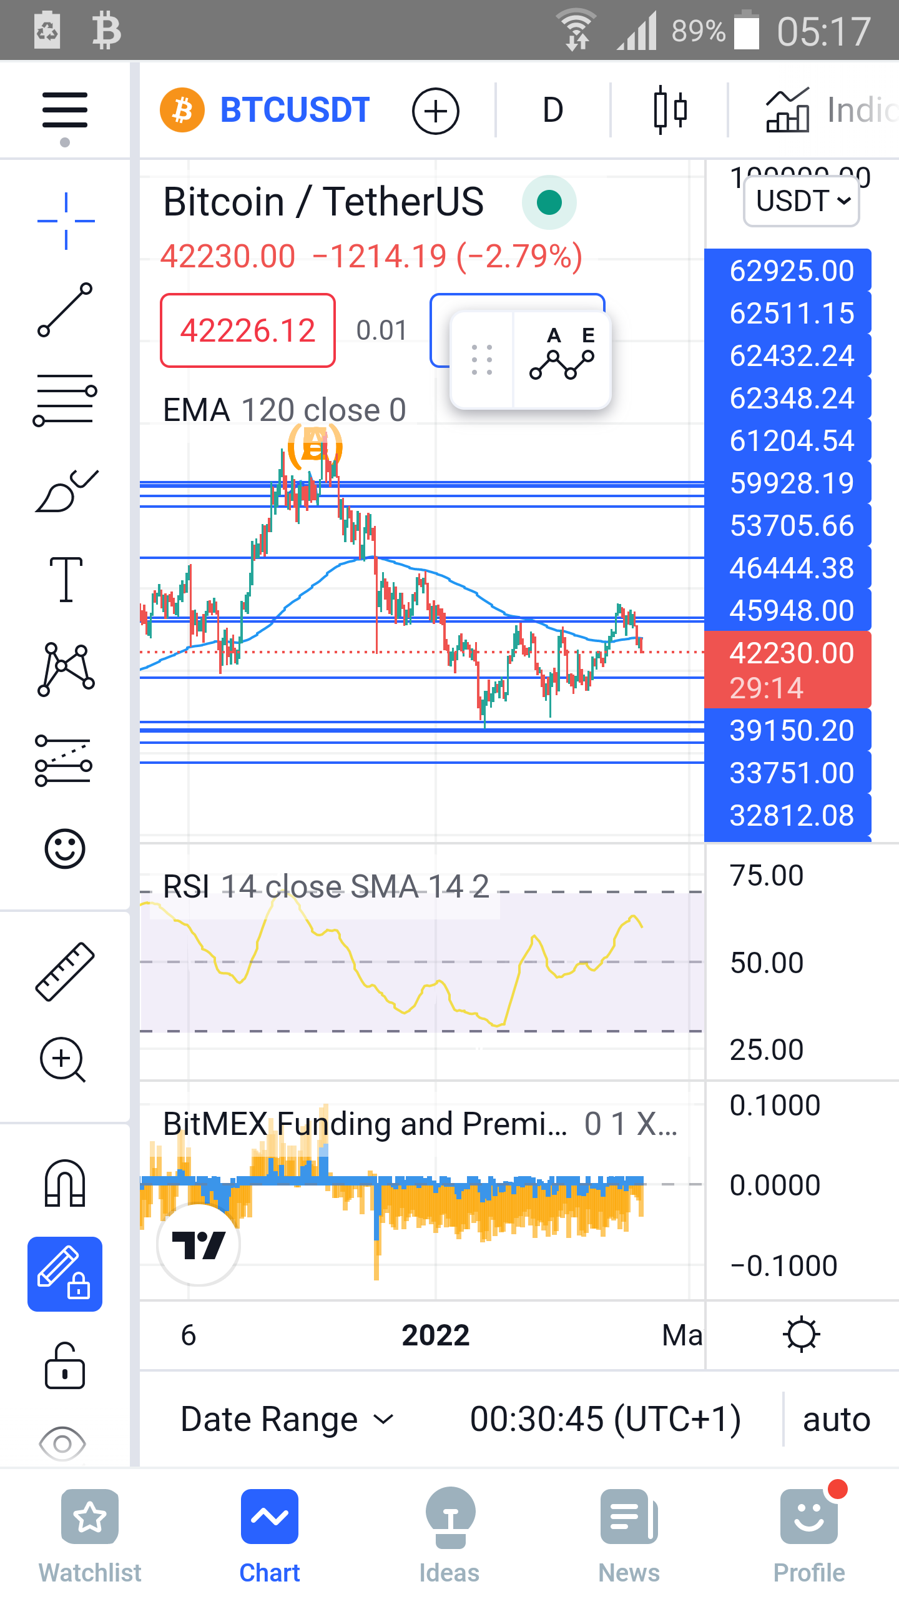
Task: Toggle the auto price scale
Action: pos(837,1420)
